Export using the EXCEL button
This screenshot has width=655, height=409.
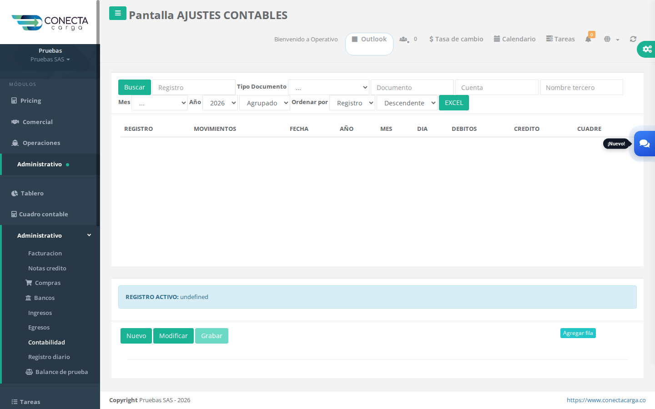(454, 103)
